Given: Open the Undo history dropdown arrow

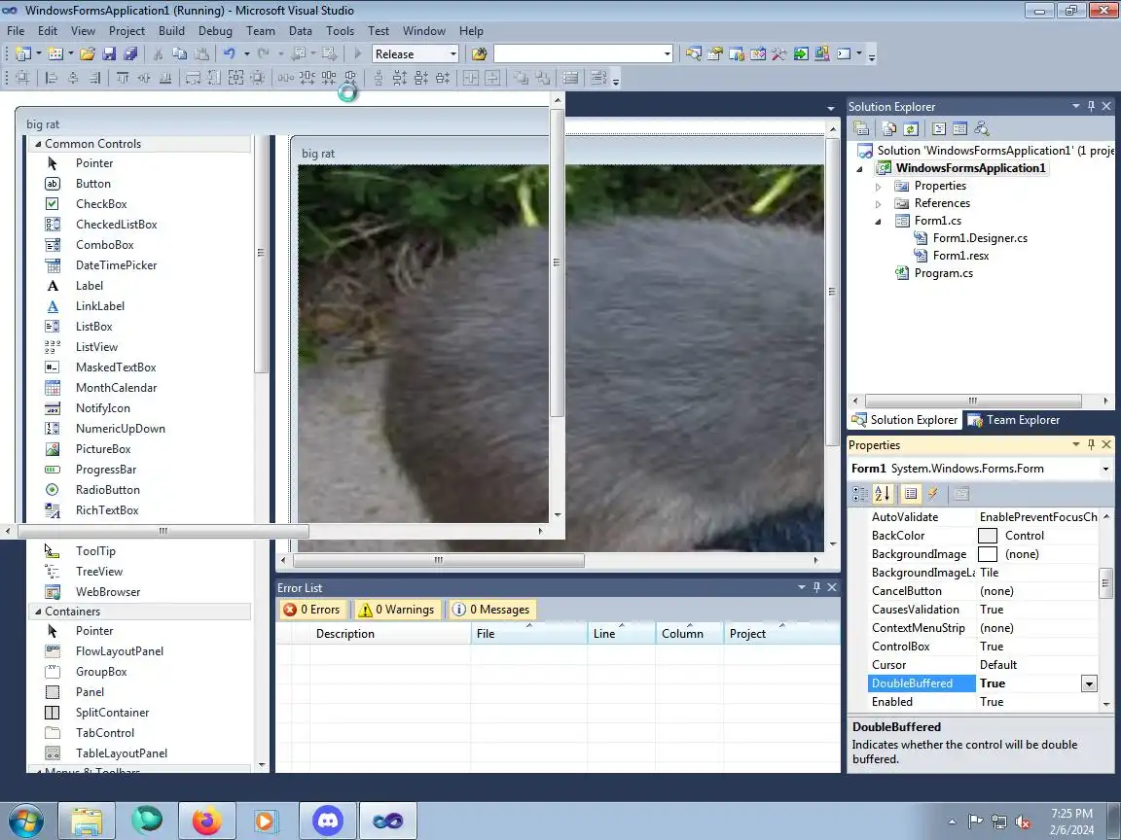Looking at the screenshot, I should tap(246, 53).
